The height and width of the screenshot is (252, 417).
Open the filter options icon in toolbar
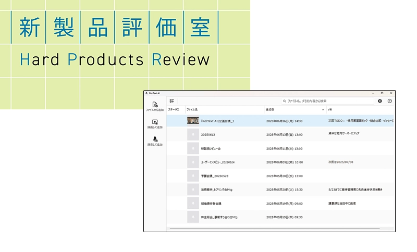click(x=172, y=101)
